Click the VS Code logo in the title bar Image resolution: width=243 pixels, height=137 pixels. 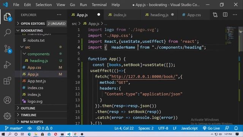tap(5, 5)
